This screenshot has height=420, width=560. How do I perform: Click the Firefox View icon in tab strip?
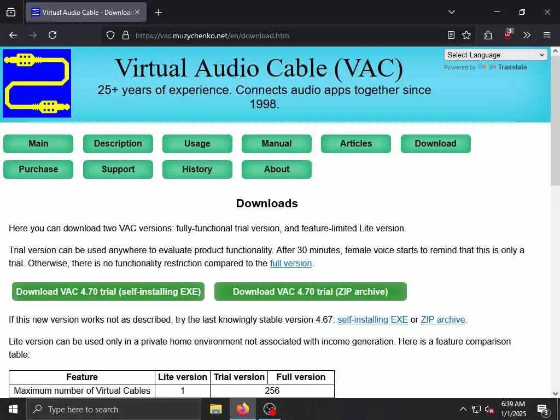[x=11, y=12]
